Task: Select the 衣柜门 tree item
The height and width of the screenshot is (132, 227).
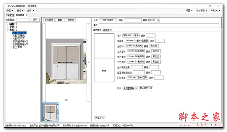Action: [x=13, y=30]
